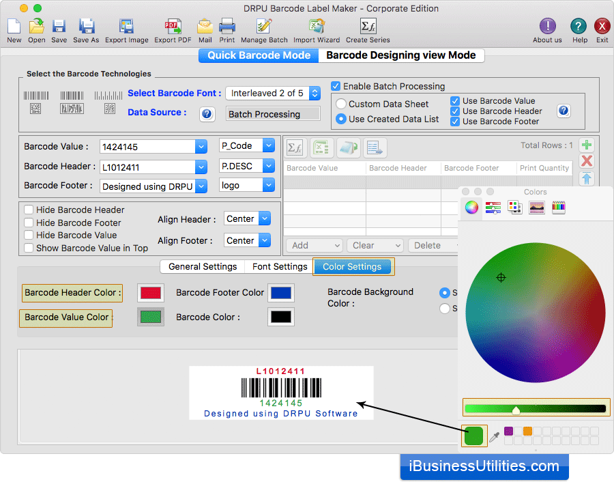The image size is (614, 482).
Task: Select the color wheel tab in Colors panel
Action: click(471, 207)
